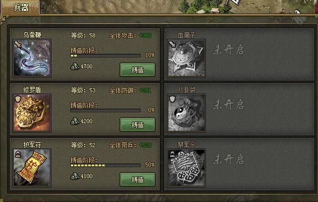
Task: Select the 护军符 talisman icon
Action: coord(32,168)
